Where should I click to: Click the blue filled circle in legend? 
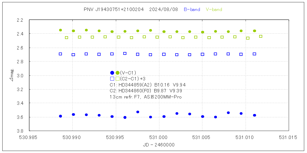pos(112,73)
